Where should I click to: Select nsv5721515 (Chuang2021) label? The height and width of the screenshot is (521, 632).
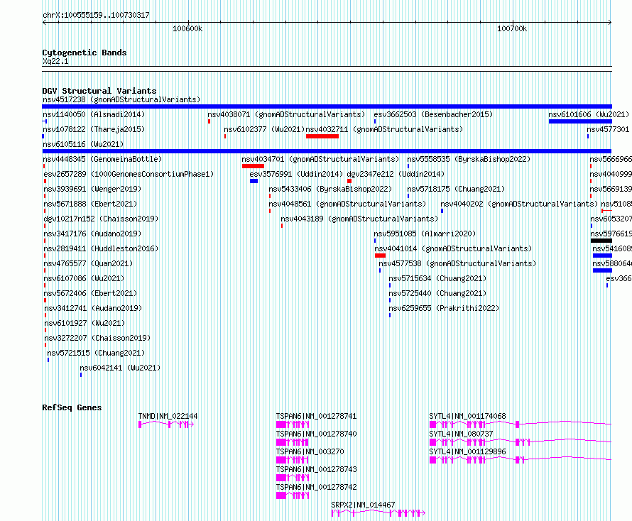(x=96, y=353)
